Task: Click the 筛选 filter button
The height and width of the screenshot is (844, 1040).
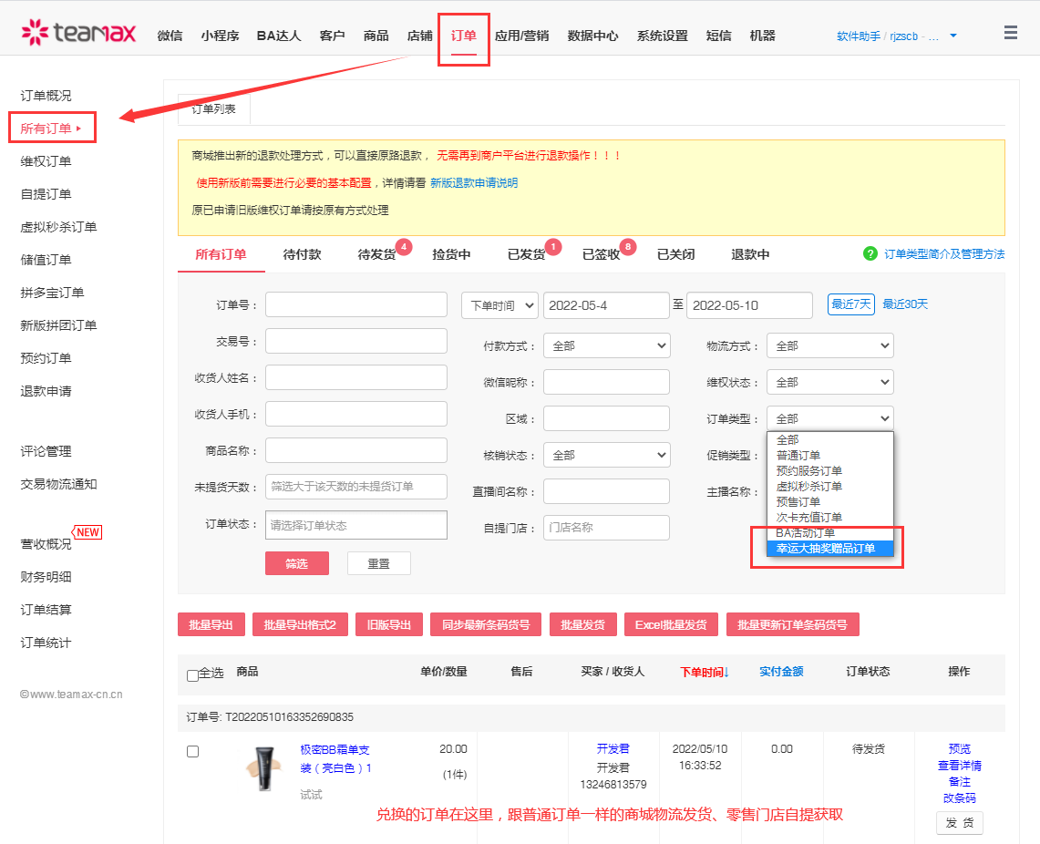Action: pos(297,563)
